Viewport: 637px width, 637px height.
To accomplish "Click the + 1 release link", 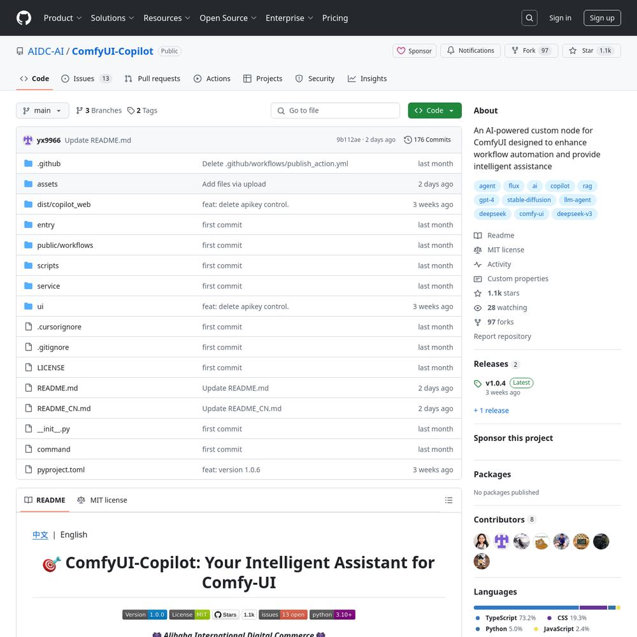I will point(490,410).
